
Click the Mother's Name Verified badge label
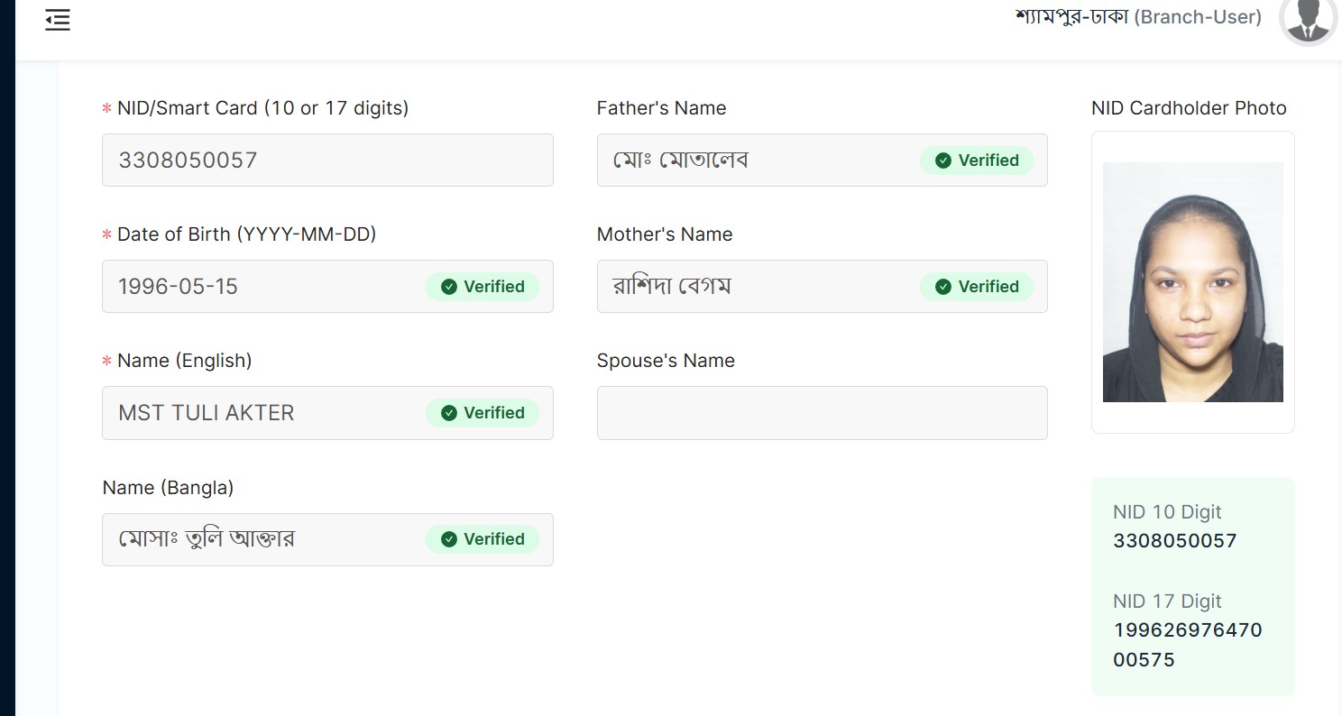point(988,287)
